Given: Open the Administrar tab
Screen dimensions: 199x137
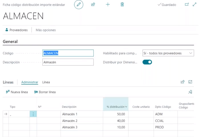Looking at the screenshot, I should pyautogui.click(x=30, y=82).
